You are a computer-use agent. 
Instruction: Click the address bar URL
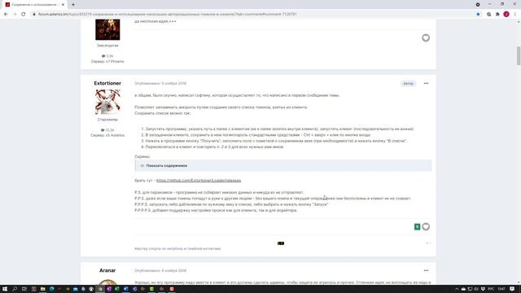click(x=167, y=15)
